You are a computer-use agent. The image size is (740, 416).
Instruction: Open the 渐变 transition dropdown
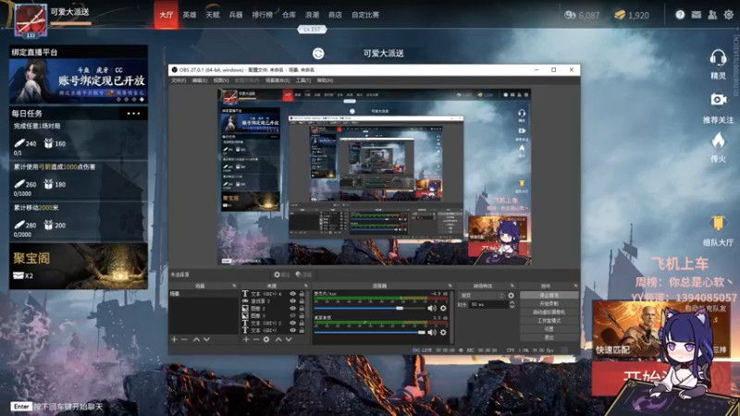pos(481,296)
